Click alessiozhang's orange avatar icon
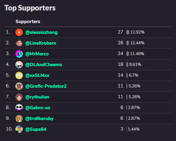176x141 pixels. [x=19, y=32]
